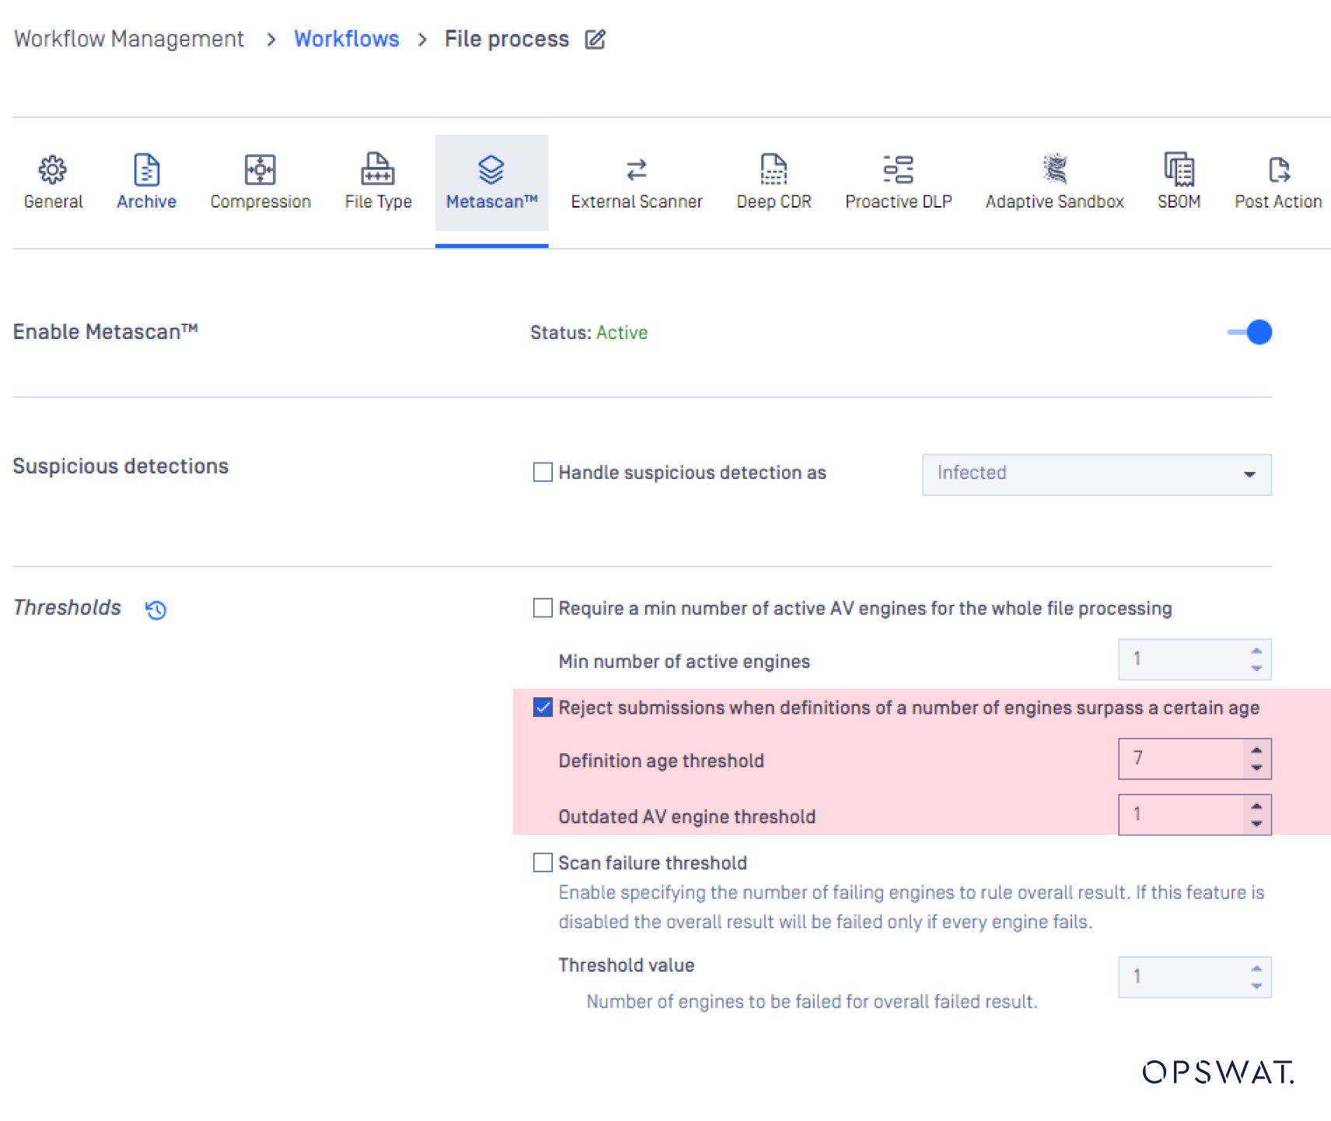Viewport: 1331px width, 1121px height.
Task: Open the General settings tab icon
Action: coord(52,169)
